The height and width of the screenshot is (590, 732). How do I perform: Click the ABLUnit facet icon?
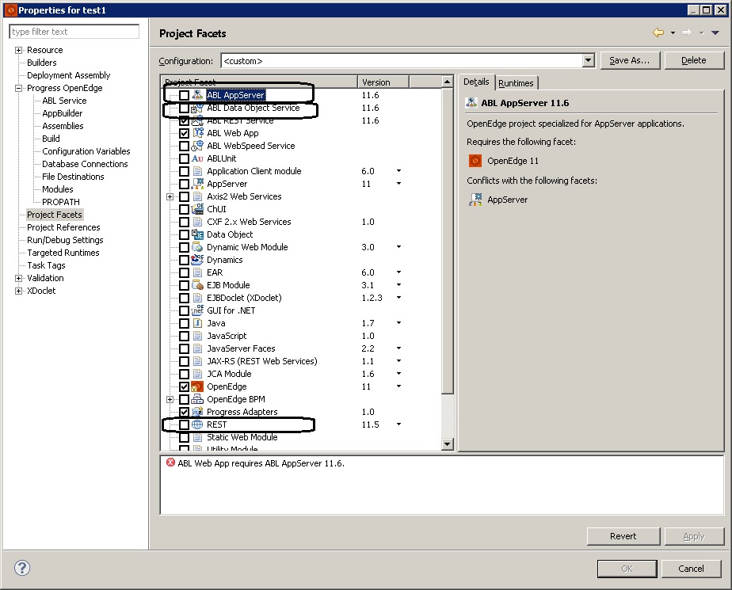pos(197,158)
